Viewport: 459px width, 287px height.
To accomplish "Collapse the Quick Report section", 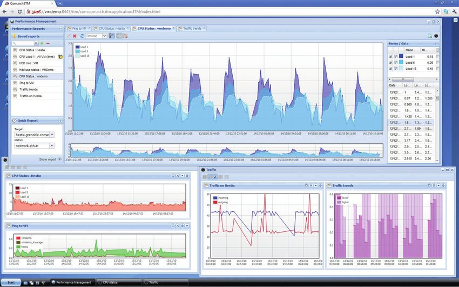I will (60, 121).
